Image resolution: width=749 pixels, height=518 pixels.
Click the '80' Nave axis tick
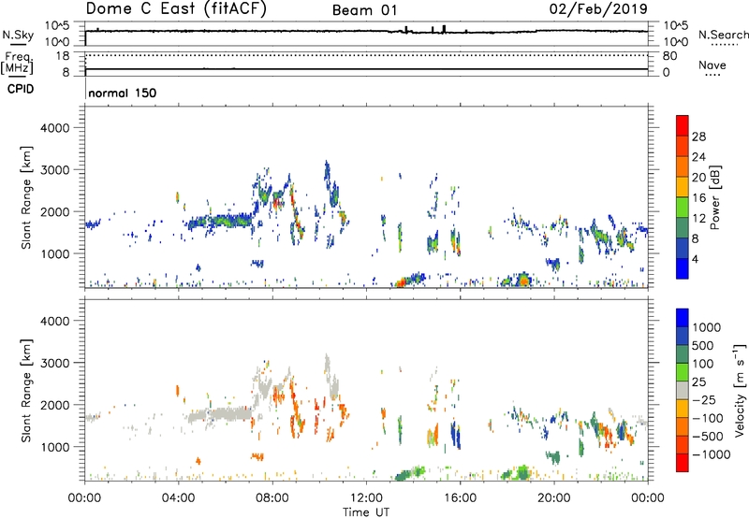click(x=669, y=56)
